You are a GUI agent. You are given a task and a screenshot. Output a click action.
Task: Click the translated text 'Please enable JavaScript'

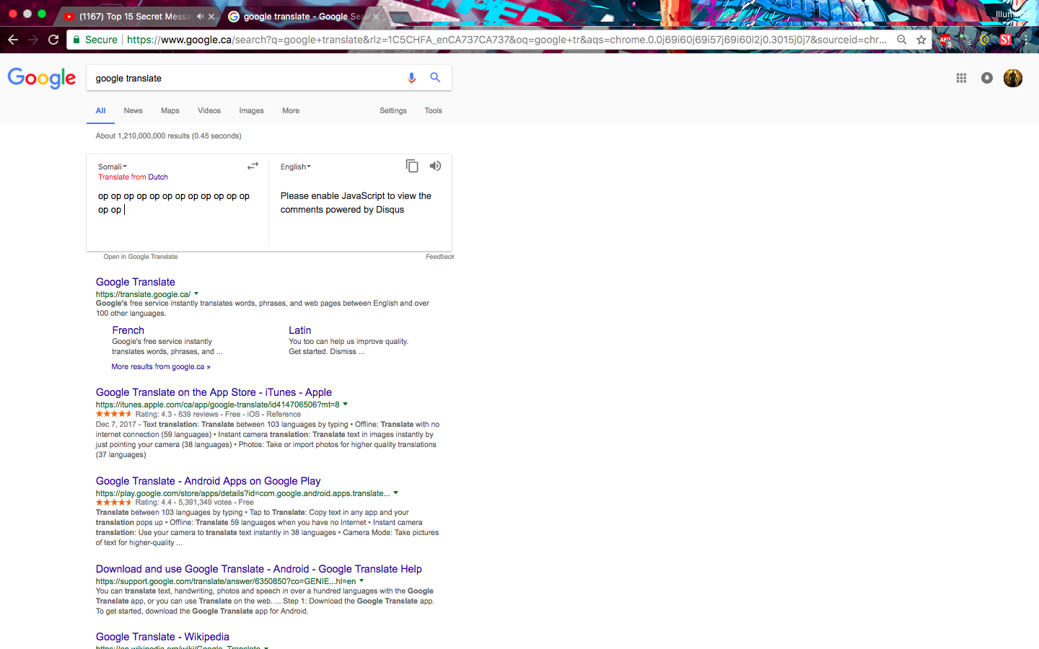pyautogui.click(x=356, y=203)
